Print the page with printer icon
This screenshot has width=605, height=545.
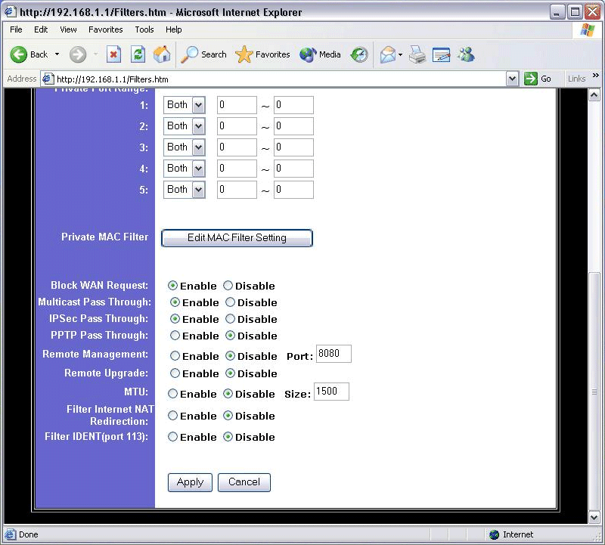[417, 54]
